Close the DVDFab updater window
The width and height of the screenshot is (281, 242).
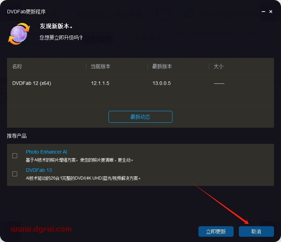tap(271, 12)
